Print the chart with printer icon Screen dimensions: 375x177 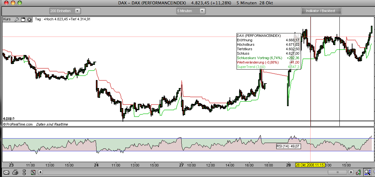click(x=15, y=172)
